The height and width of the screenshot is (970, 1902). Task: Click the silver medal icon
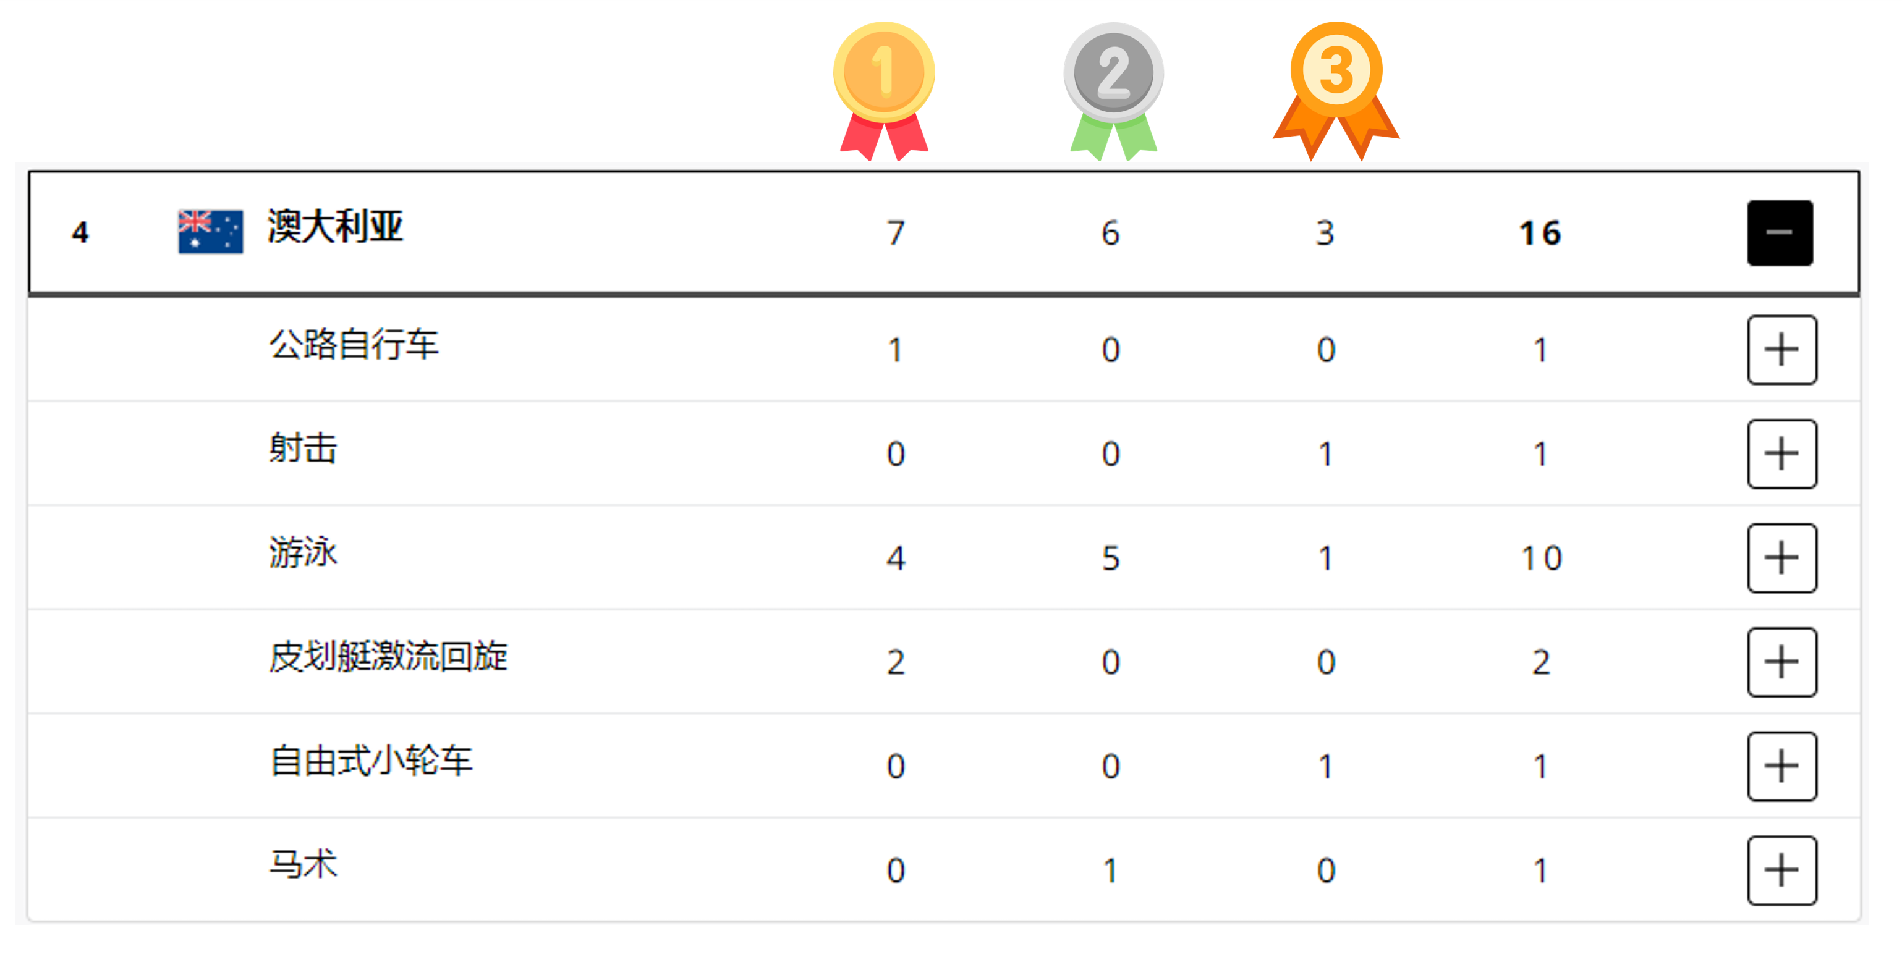tap(1113, 90)
